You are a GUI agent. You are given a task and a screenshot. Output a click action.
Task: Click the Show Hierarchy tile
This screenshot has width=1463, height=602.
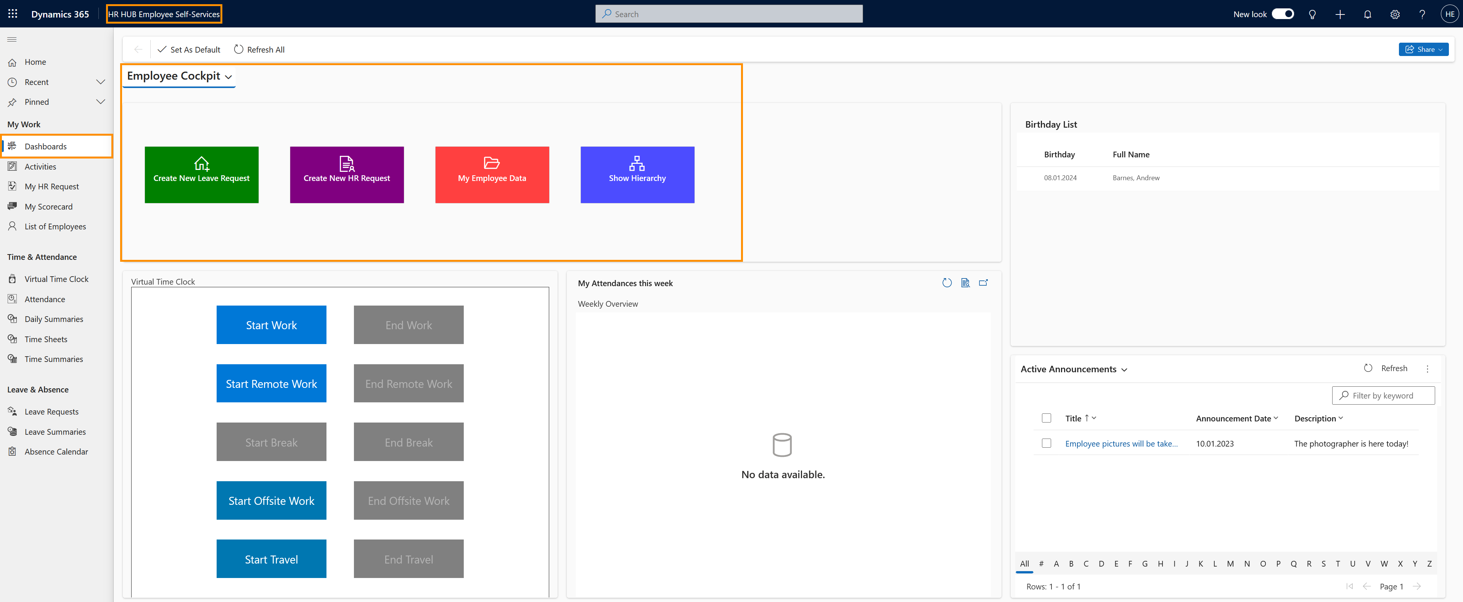click(x=637, y=175)
